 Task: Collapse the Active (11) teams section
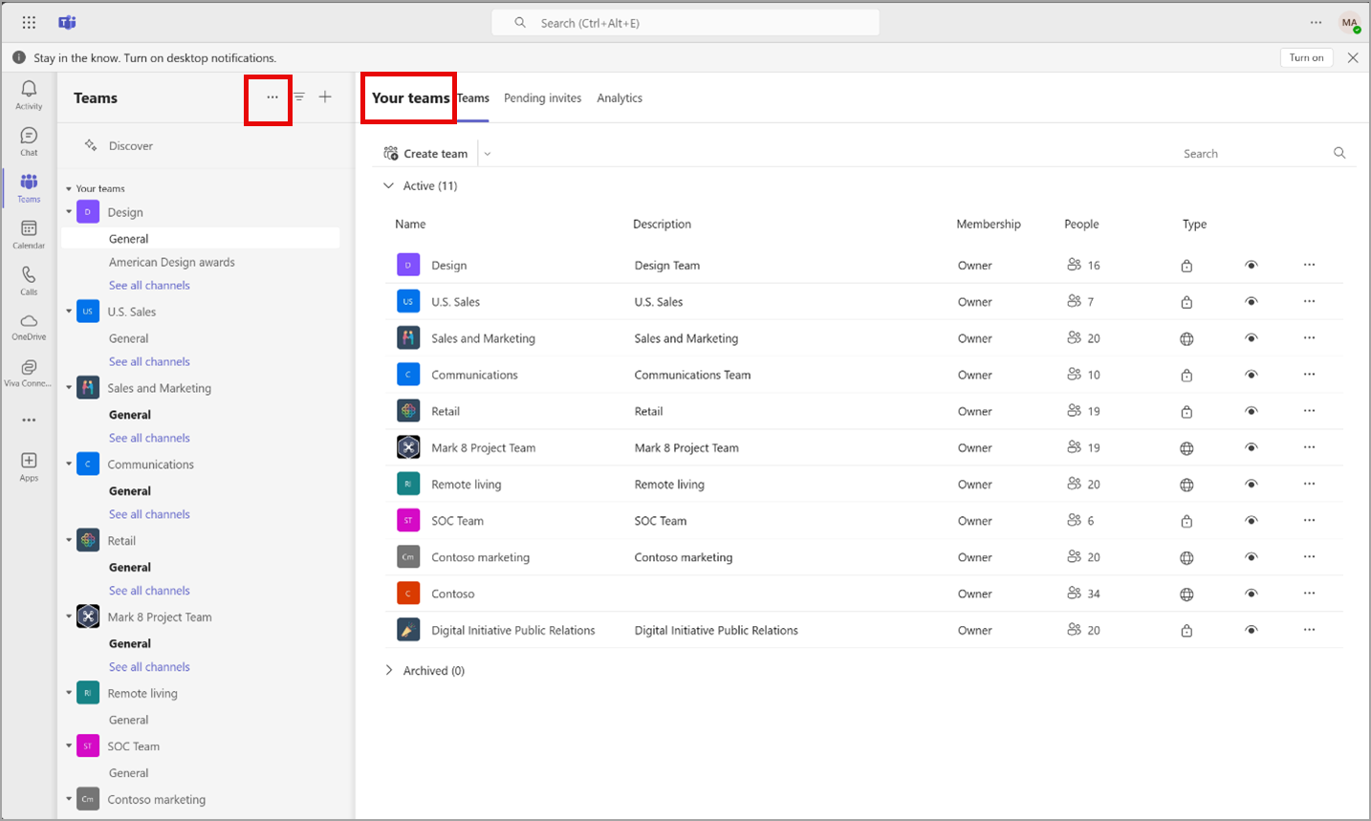tap(388, 185)
